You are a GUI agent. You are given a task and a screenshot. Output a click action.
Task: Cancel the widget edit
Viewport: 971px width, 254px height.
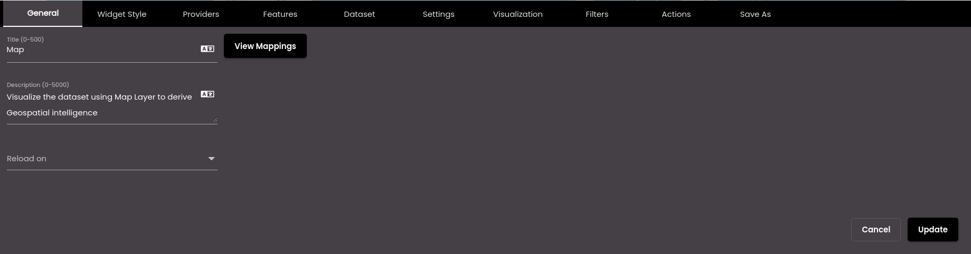click(876, 230)
